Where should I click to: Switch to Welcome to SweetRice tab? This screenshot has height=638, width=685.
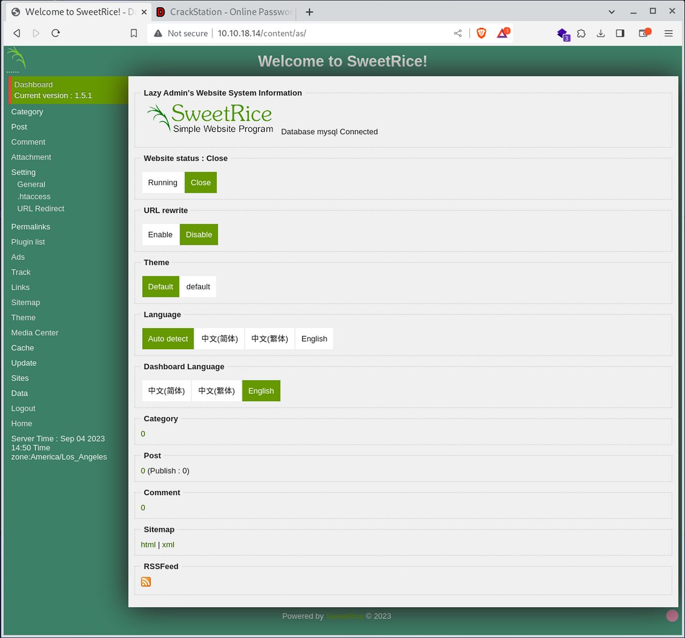(x=79, y=12)
